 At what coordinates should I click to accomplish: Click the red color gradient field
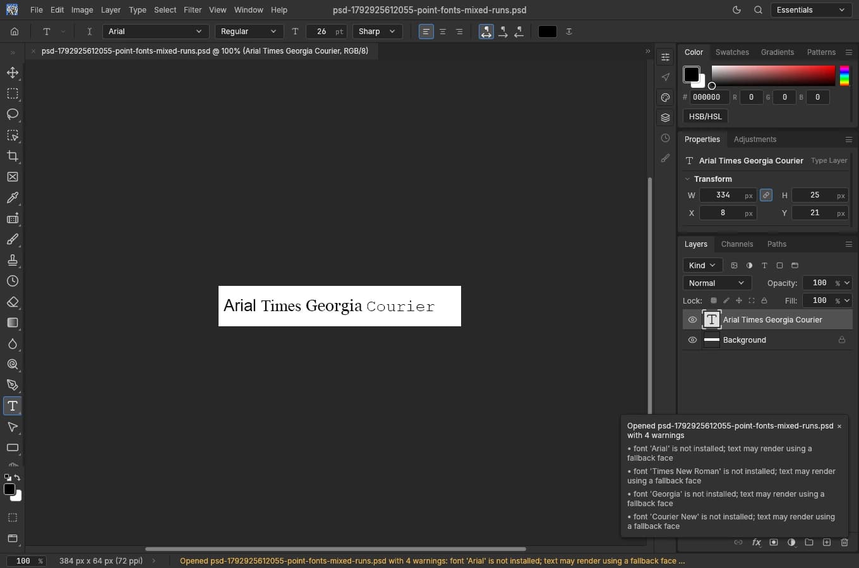pyautogui.click(x=773, y=76)
